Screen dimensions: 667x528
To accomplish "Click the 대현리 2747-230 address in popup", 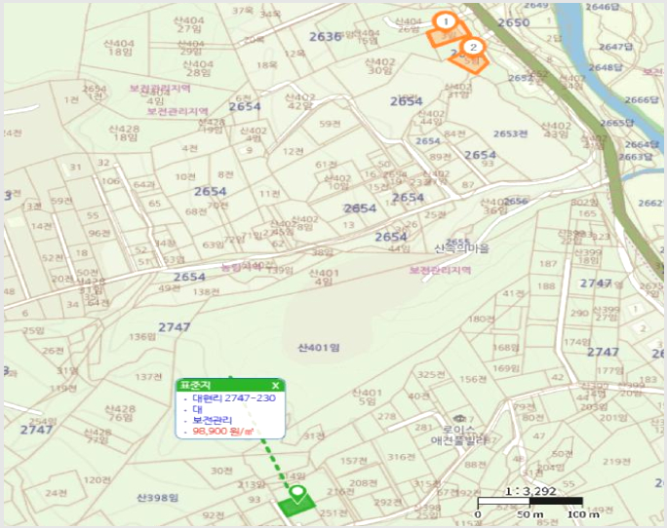I will 234,398.
